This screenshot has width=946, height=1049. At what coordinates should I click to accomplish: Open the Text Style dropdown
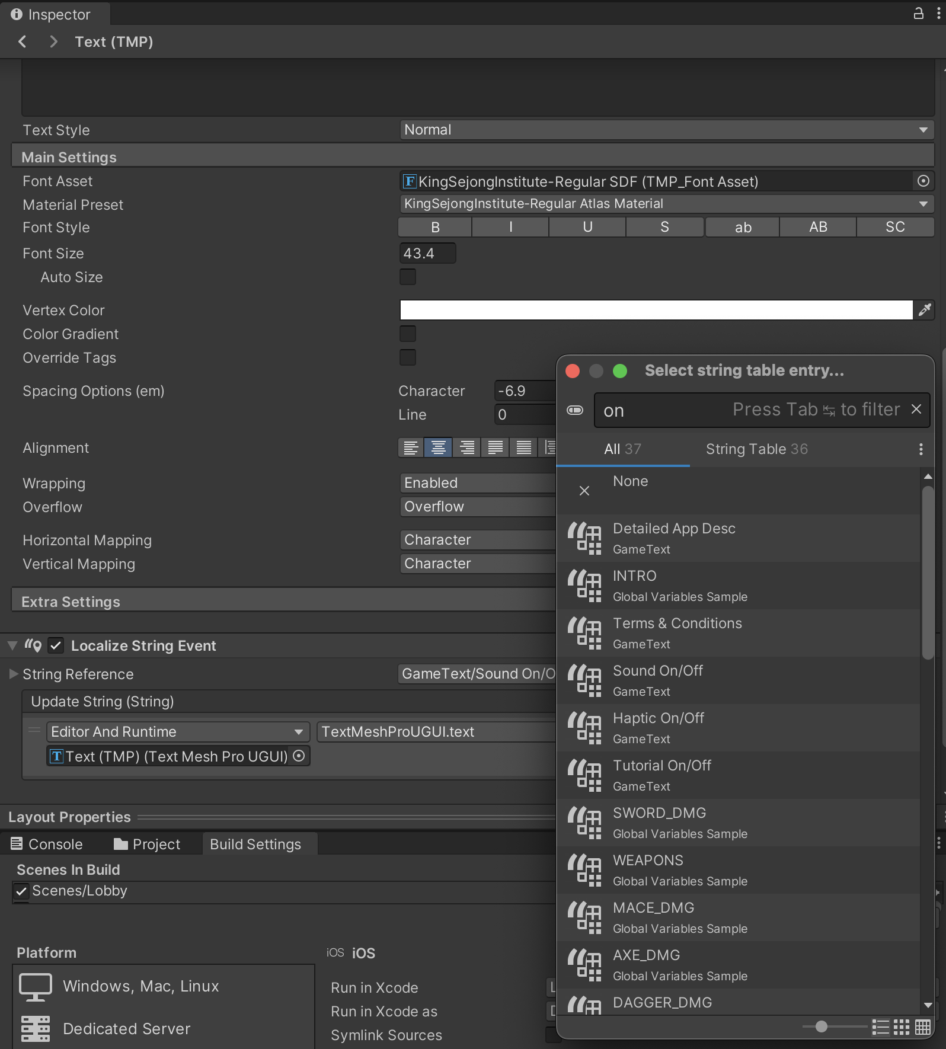coord(667,130)
